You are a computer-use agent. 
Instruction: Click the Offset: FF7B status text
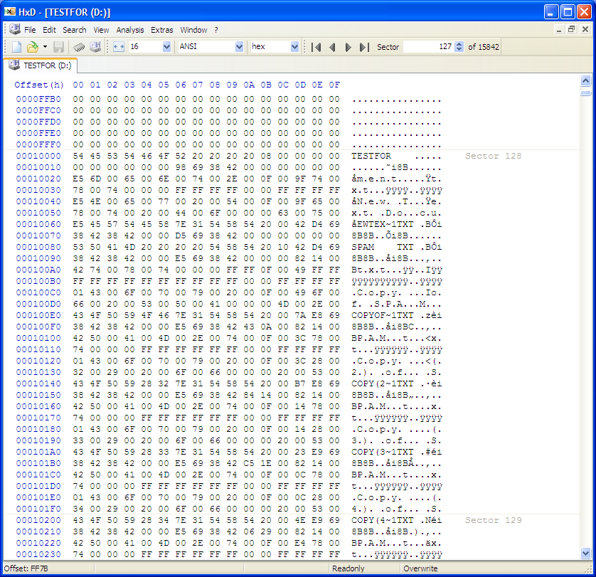pyautogui.click(x=26, y=568)
